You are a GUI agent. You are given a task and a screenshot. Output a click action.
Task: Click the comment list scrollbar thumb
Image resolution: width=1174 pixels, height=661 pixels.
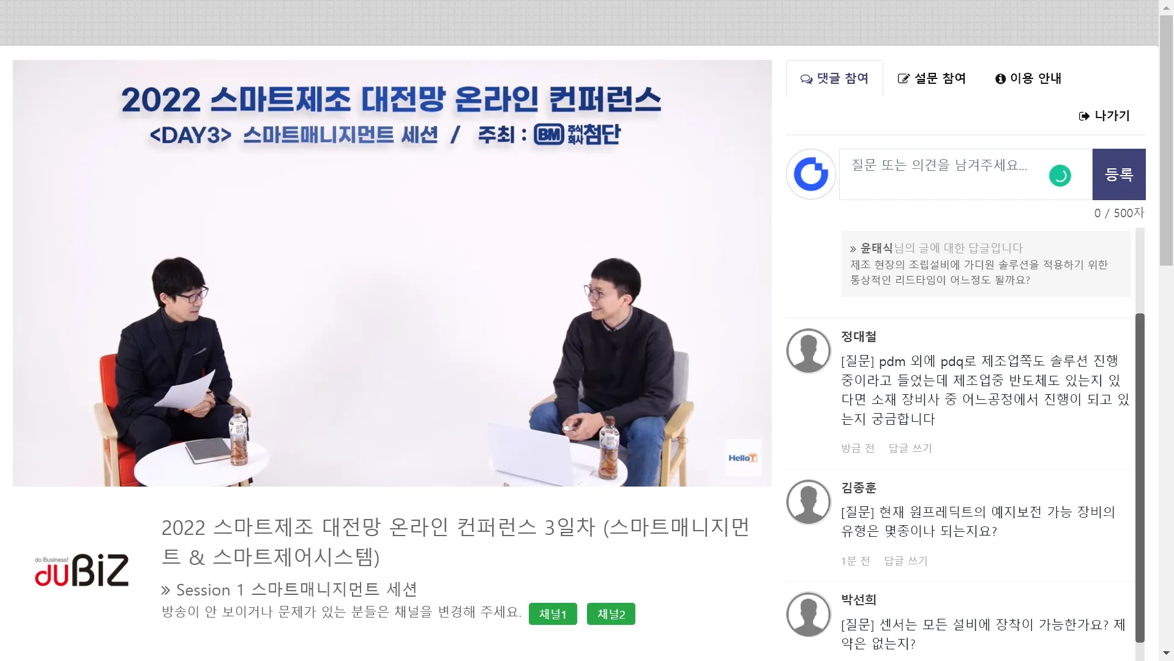pos(1140,477)
